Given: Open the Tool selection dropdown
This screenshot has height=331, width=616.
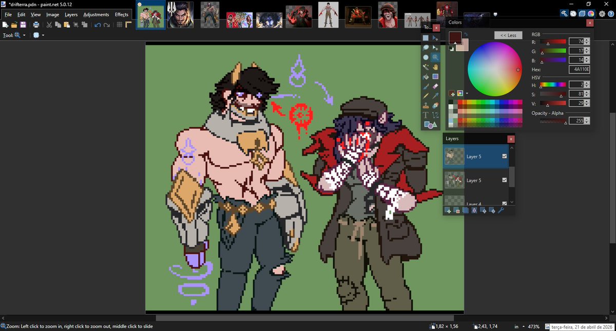Looking at the screenshot, I should pyautogui.click(x=24, y=35).
